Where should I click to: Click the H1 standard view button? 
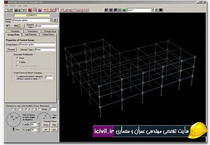46,130
